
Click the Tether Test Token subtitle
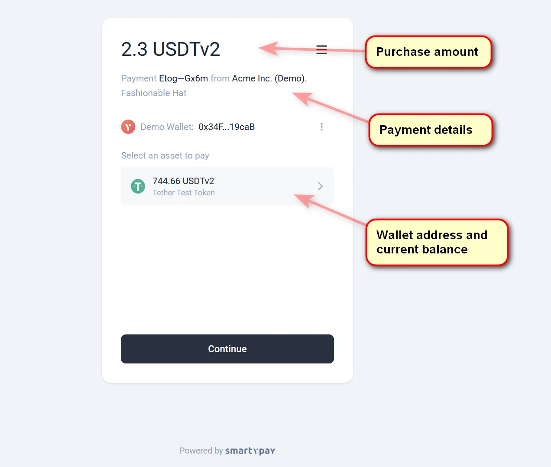[x=184, y=193]
